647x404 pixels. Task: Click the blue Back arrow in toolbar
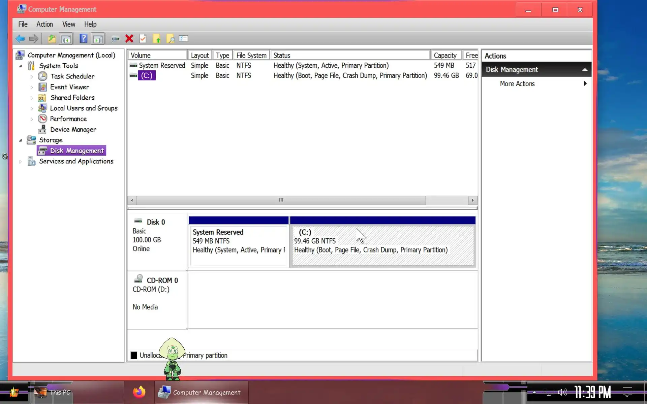[20, 39]
